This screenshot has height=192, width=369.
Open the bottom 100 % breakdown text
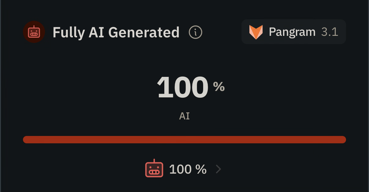pos(188,169)
